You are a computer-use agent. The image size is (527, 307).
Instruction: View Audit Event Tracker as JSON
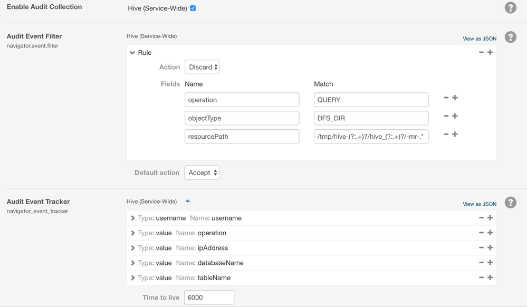pyautogui.click(x=479, y=204)
